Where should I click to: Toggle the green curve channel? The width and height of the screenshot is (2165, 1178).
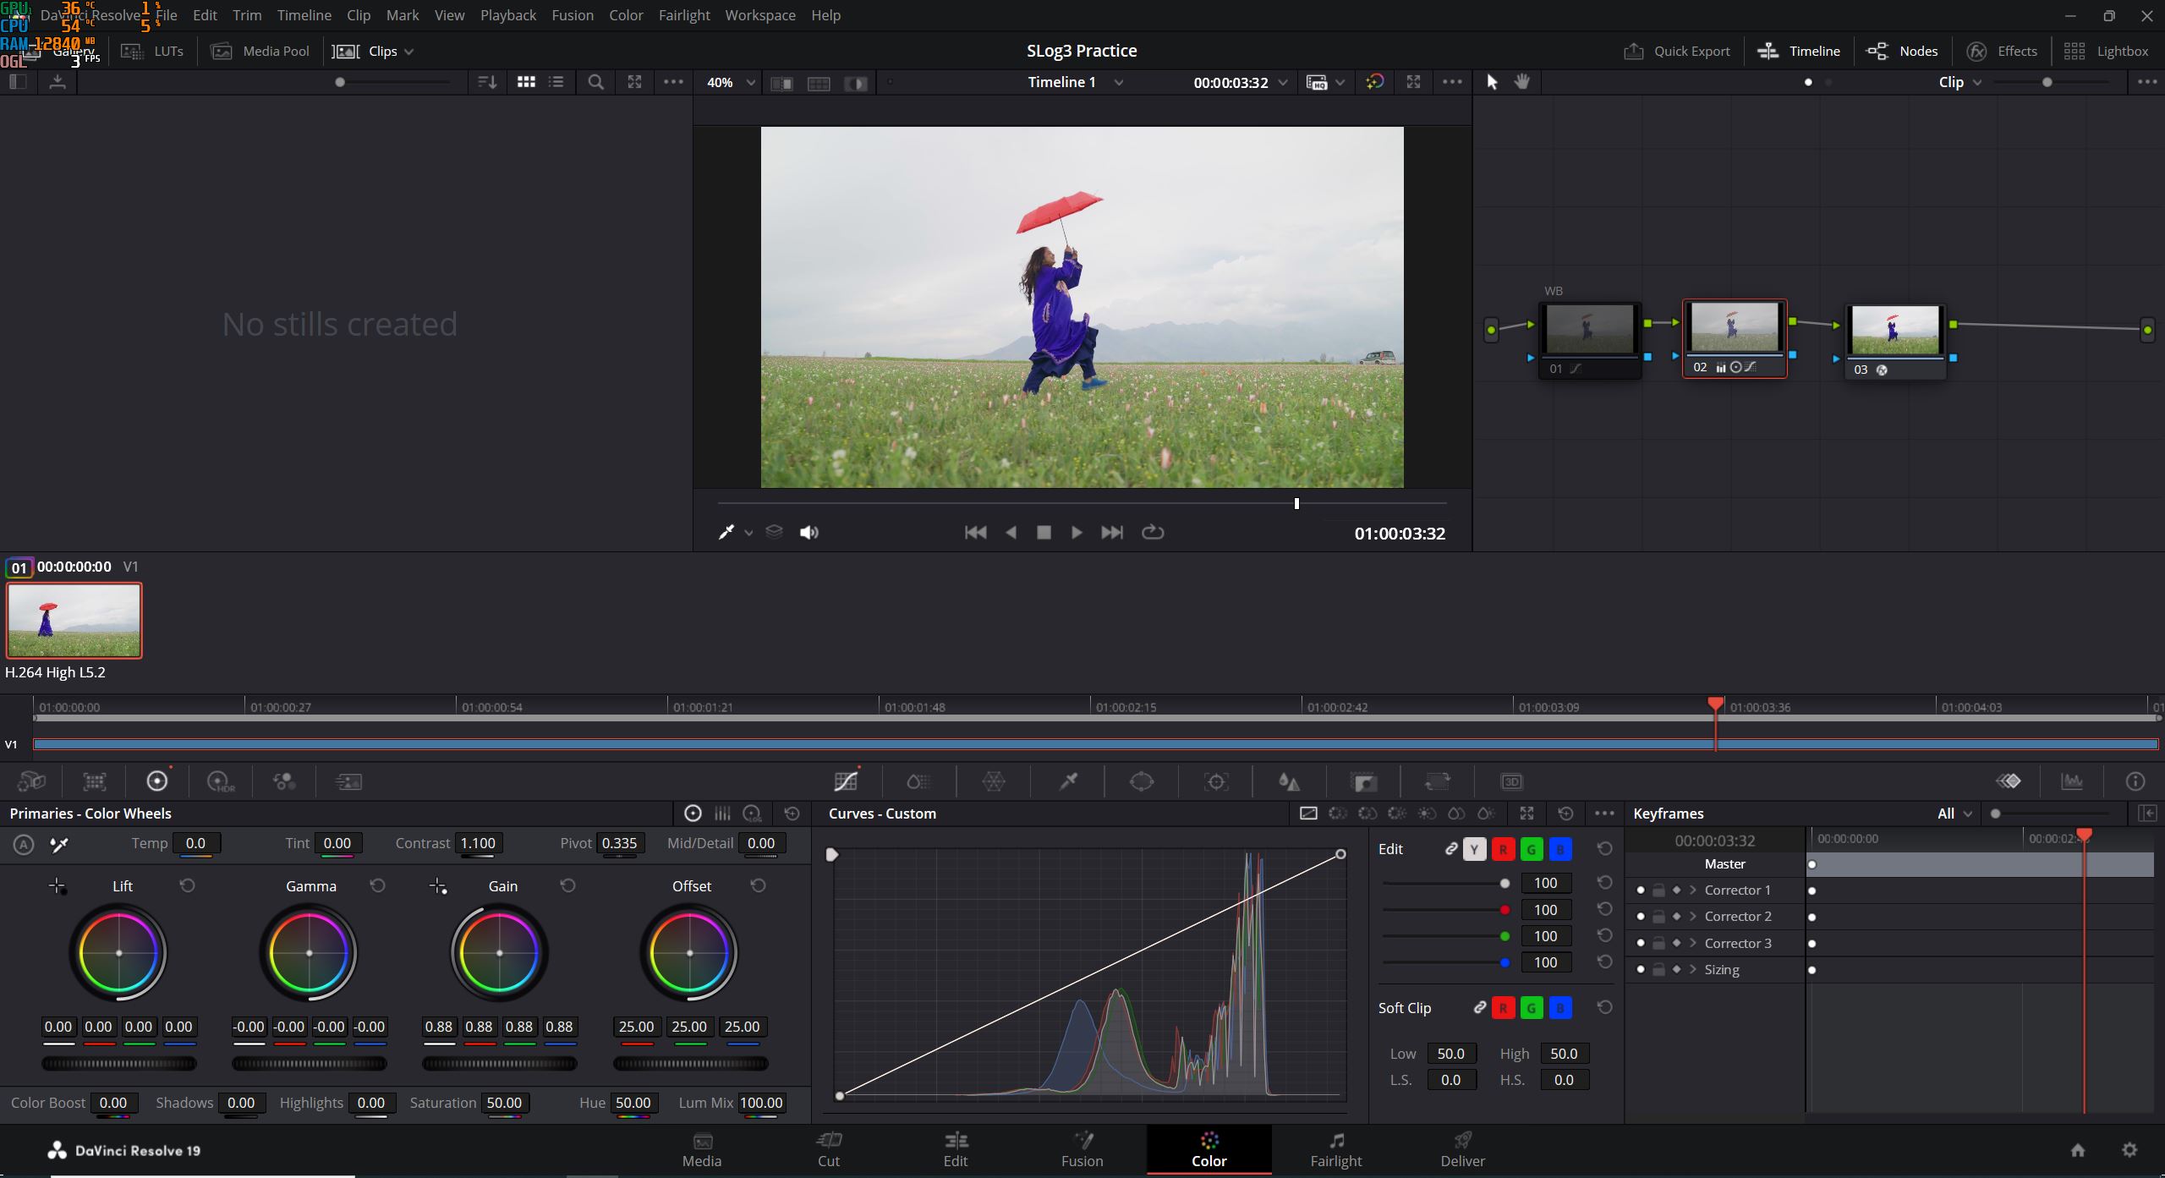tap(1532, 849)
